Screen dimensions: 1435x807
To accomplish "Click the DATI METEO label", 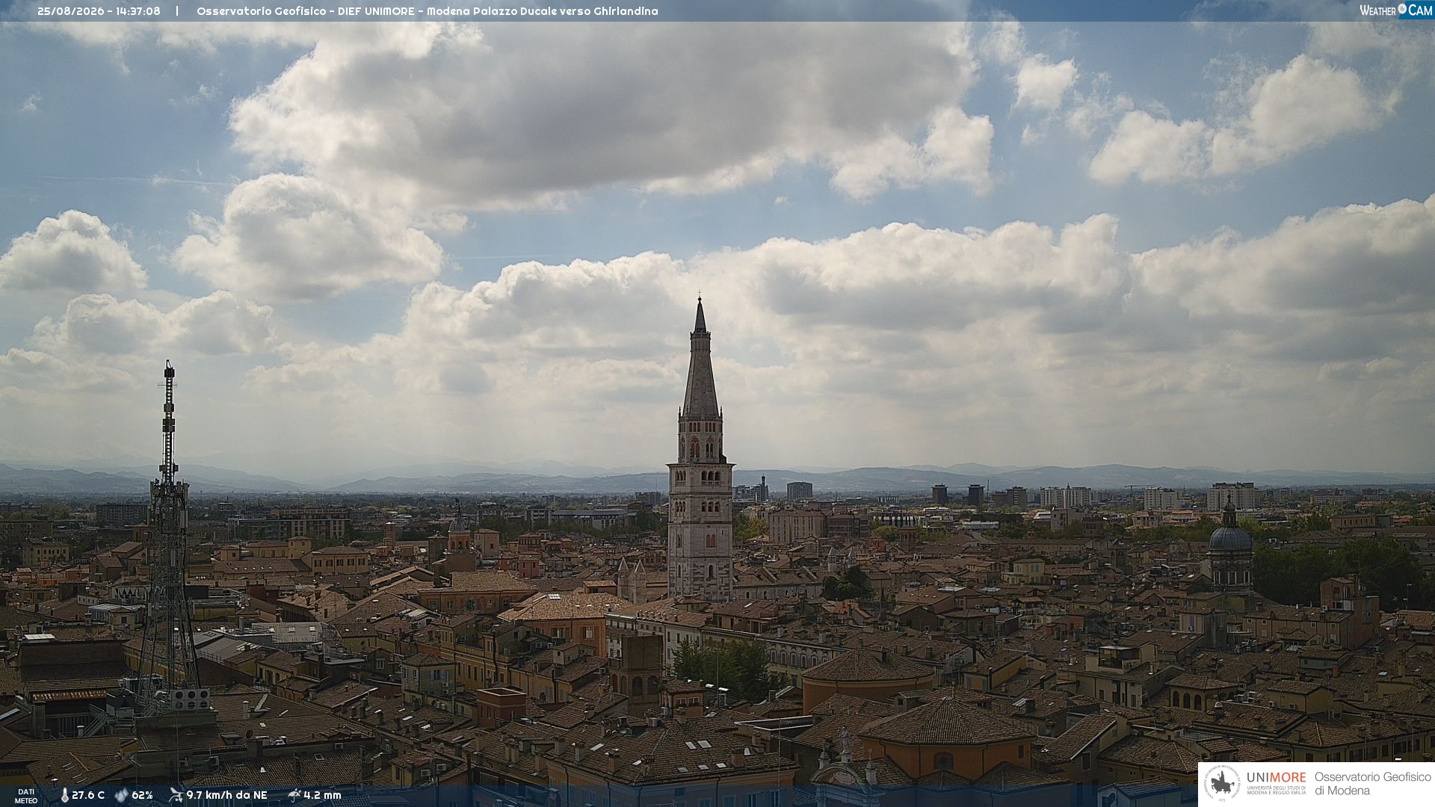I will 26,797.
